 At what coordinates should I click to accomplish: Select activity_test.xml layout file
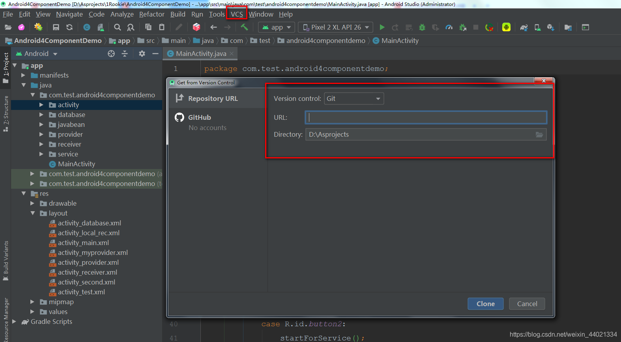tap(77, 292)
